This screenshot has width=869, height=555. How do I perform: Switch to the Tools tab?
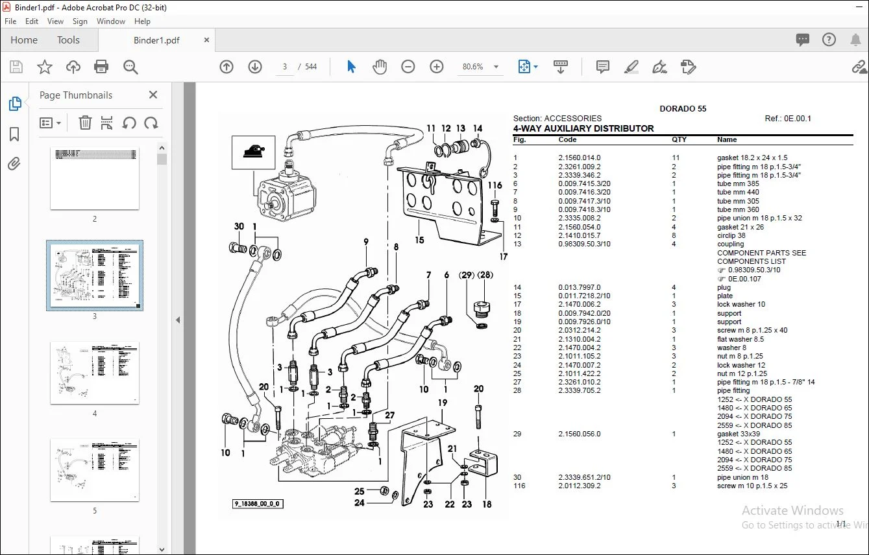(68, 40)
